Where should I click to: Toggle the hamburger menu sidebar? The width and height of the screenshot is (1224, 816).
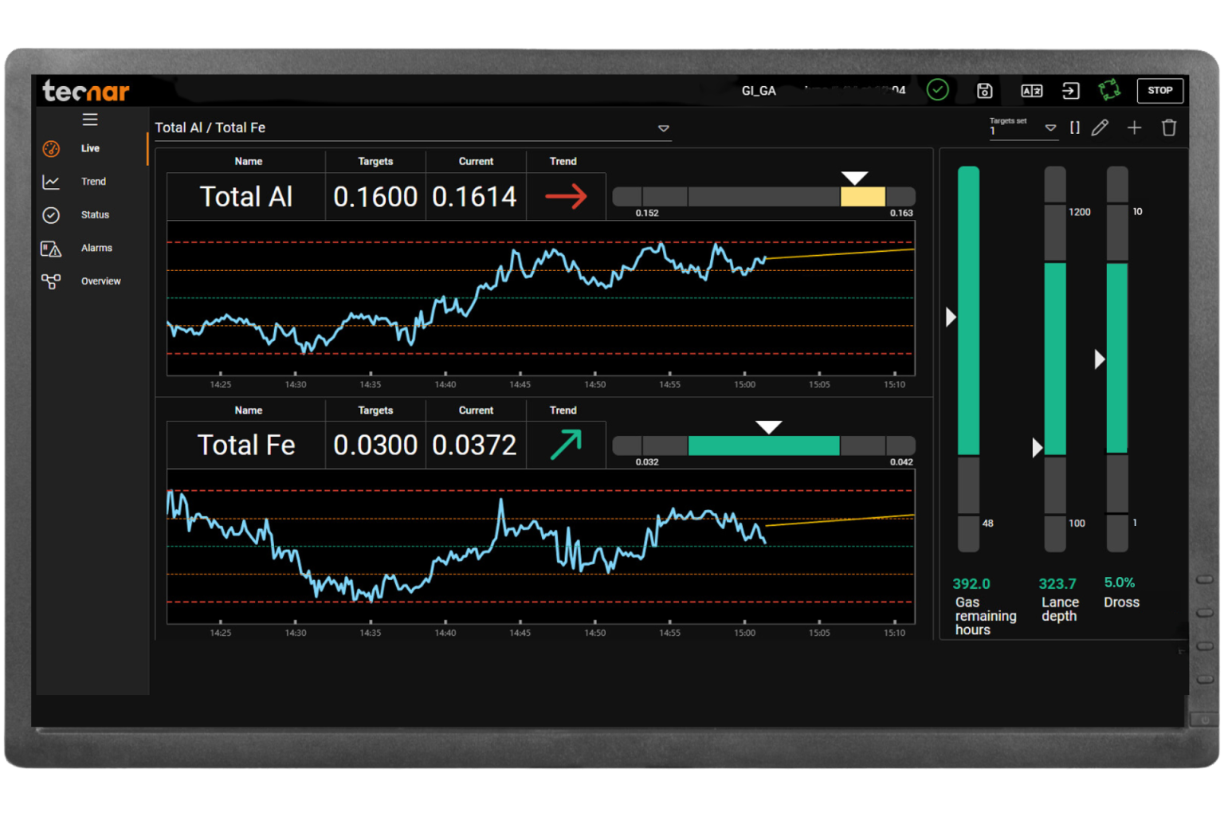point(90,120)
